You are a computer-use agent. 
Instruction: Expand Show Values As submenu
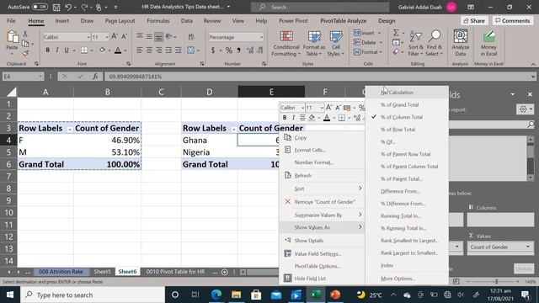[x=322, y=227]
